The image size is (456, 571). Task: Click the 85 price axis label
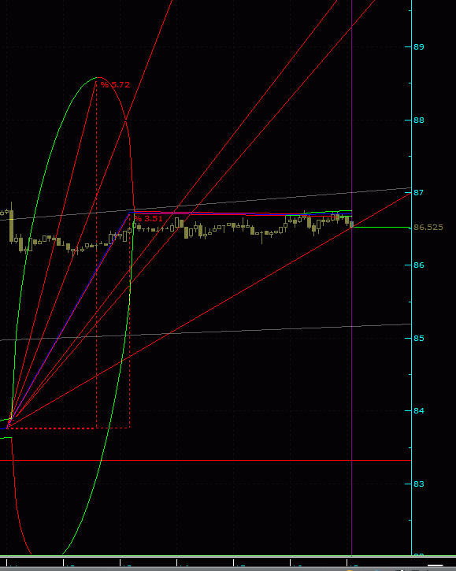[x=419, y=339]
